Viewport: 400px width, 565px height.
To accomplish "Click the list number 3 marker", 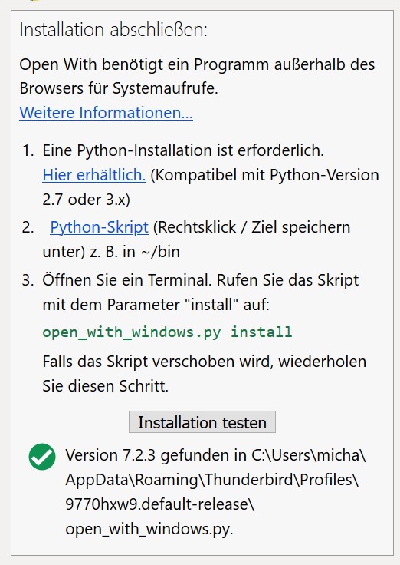I will tap(28, 280).
